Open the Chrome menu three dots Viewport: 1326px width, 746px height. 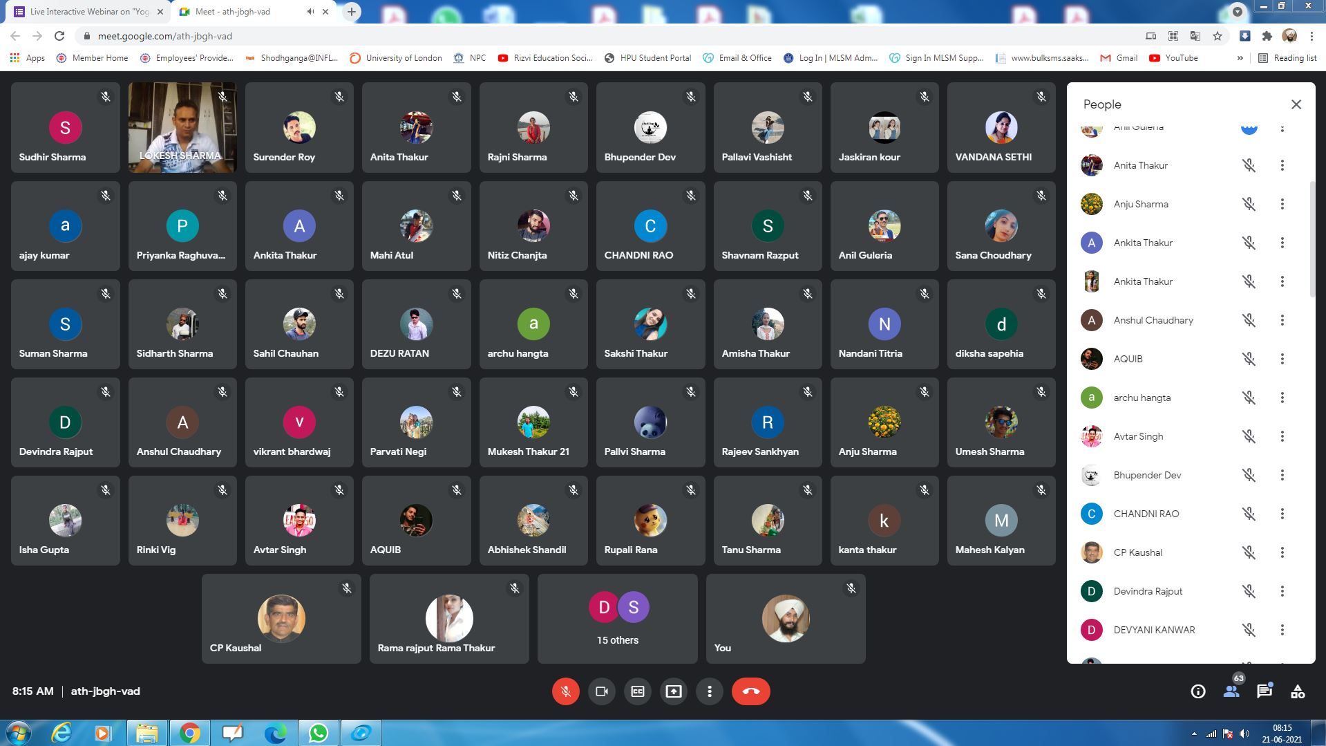[1311, 36]
